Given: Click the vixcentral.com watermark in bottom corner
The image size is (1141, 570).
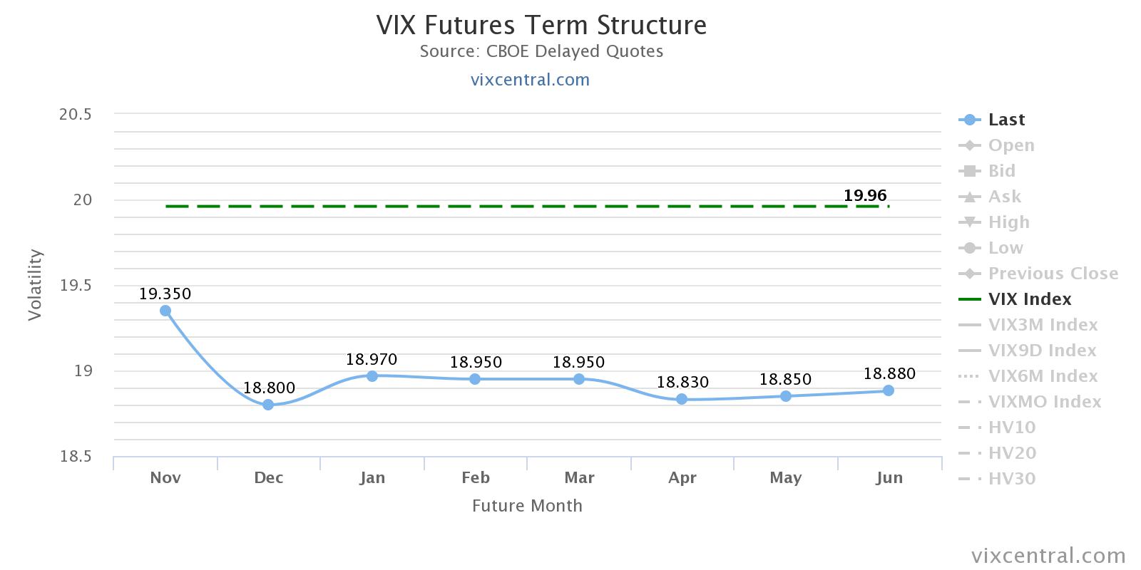Looking at the screenshot, I should coord(1048,556).
